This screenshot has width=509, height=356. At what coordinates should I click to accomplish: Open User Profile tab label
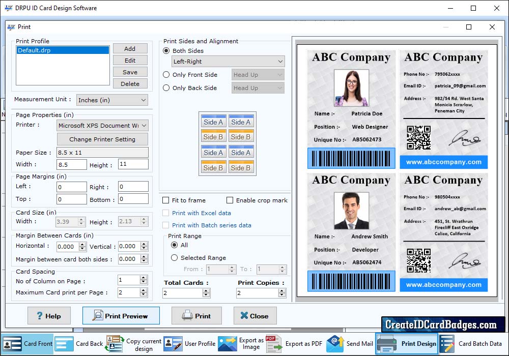coord(200,344)
